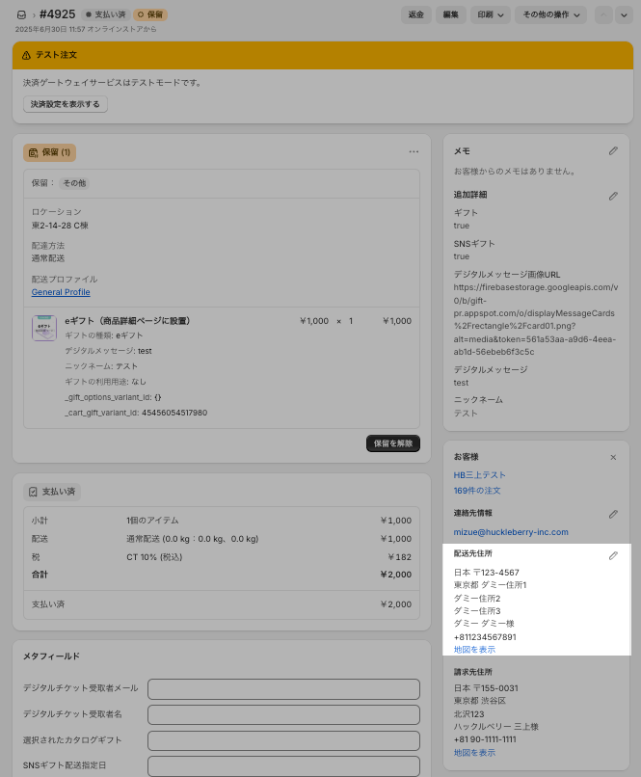The height and width of the screenshot is (777, 641).
Task: Open customer HB三上テスト link
Action: coord(479,475)
